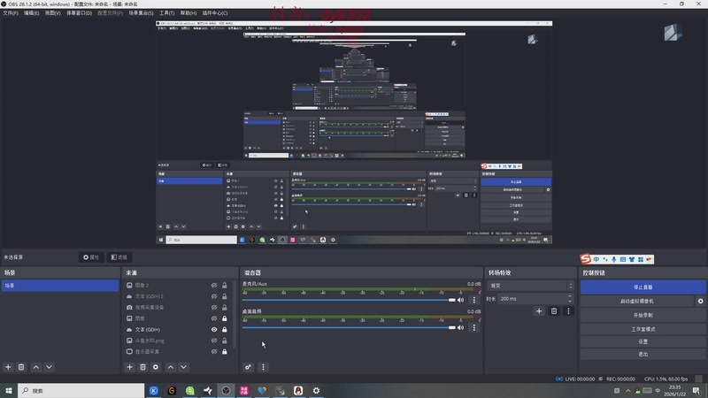This screenshot has width=708, height=398.
Task: Open the source 属性 properties button
Action: [91, 257]
